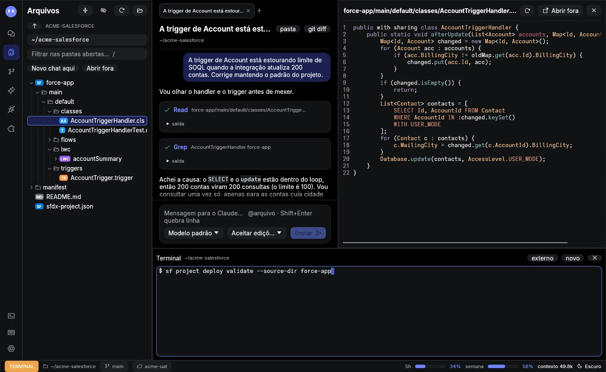Image resolution: width=606 pixels, height=372 pixels.
Task: Click the 5h usage progress bar
Action: (430, 366)
